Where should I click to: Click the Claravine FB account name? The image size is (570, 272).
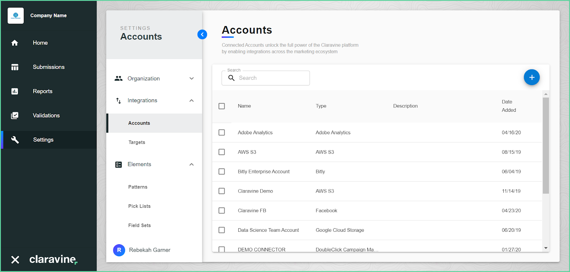[x=252, y=211]
